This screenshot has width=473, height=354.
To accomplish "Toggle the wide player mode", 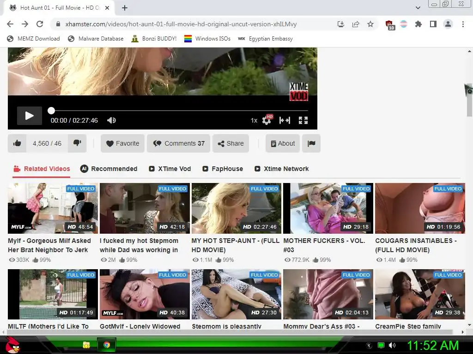I will coord(285,120).
